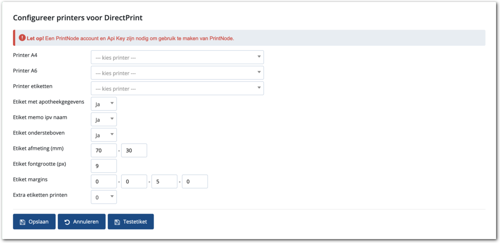Click the first Etiket margins field

coord(104,181)
